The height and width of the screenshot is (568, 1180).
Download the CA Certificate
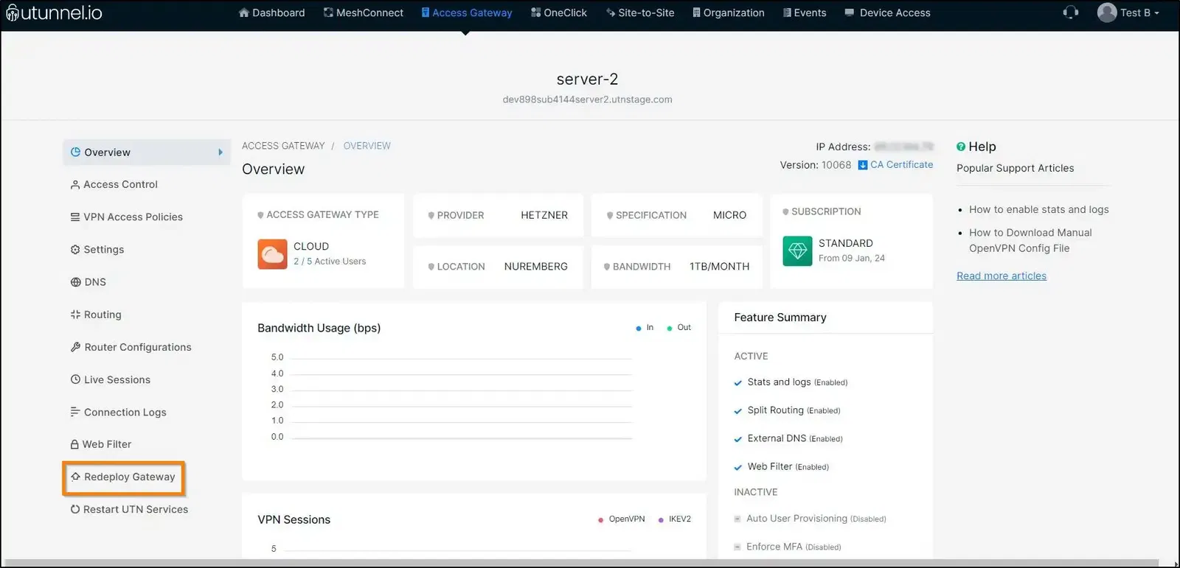pos(895,165)
